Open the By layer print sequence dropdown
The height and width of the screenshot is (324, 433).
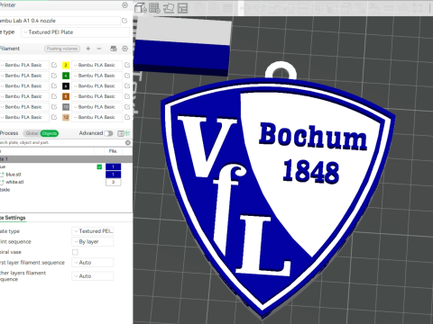tap(93, 242)
